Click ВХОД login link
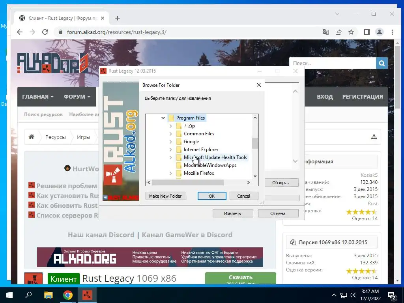 click(325, 97)
